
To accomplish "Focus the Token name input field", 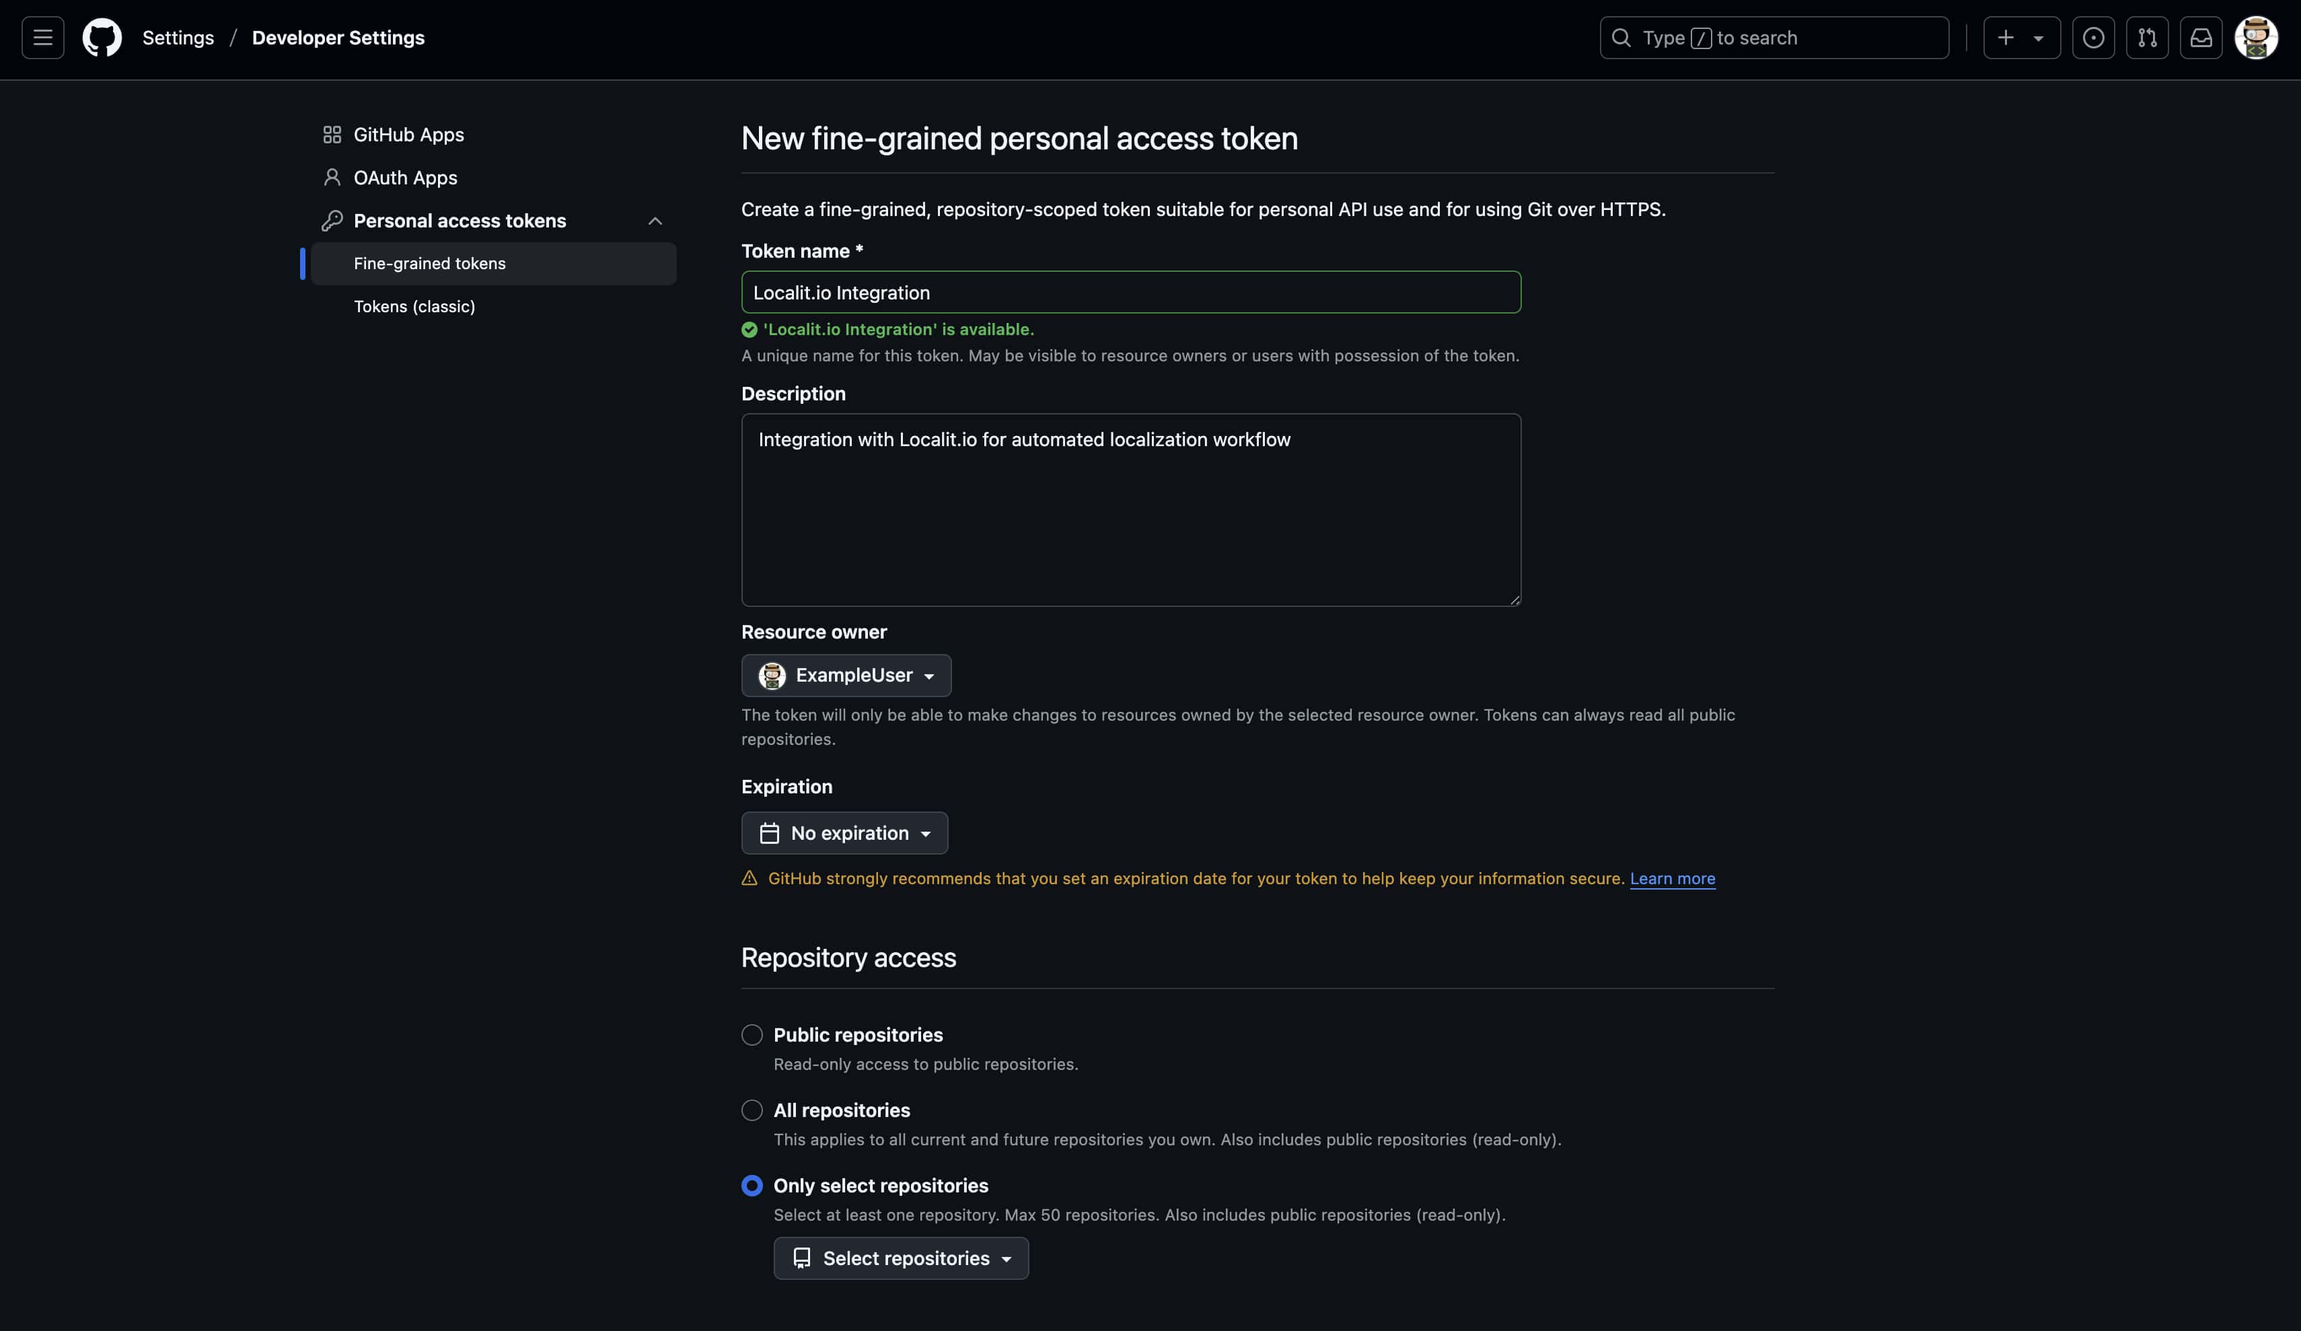I will [1130, 292].
